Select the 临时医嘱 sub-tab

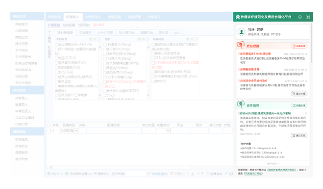(x=69, y=25)
